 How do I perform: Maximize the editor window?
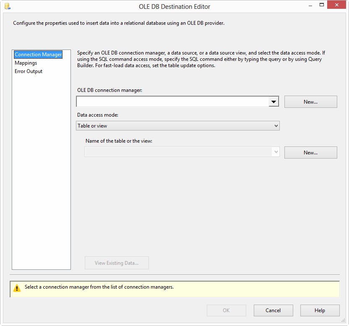(x=322, y=5)
